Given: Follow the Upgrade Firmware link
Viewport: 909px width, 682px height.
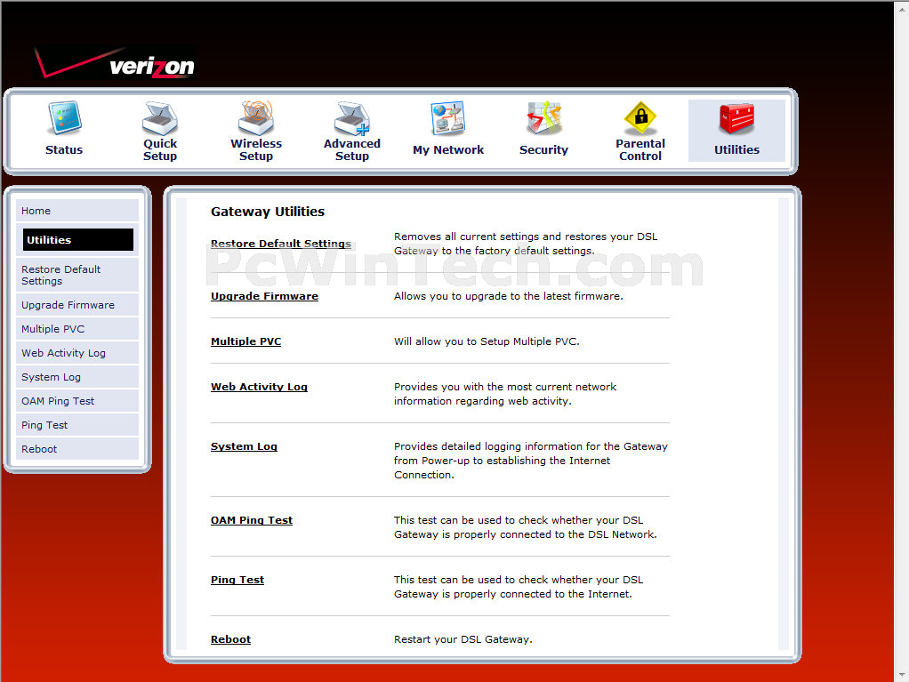Looking at the screenshot, I should click(x=264, y=296).
